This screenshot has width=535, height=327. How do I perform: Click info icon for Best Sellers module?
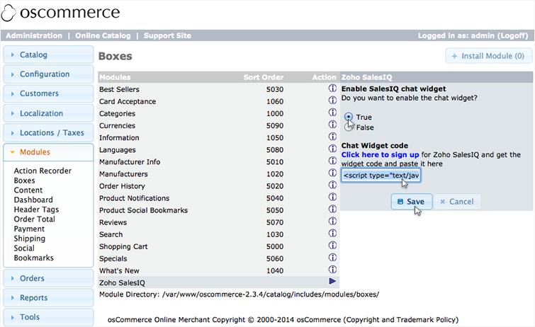(332, 88)
